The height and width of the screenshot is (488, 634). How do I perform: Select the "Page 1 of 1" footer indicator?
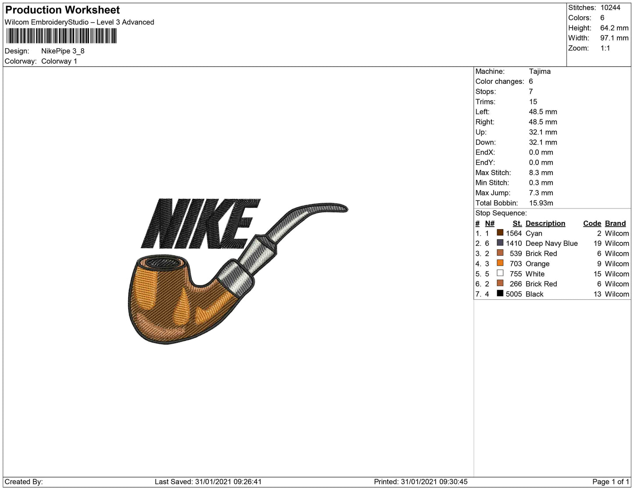[x=611, y=482]
